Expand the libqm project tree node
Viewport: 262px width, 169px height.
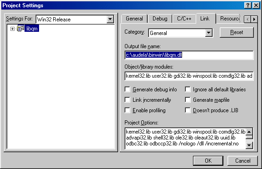[12, 29]
